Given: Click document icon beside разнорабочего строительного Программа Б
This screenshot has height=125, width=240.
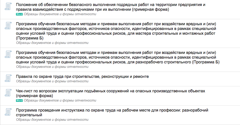Looking at the screenshot, I should pos(9,54).
